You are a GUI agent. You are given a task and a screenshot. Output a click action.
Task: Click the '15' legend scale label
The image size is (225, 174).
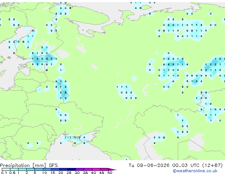tap(53, 173)
